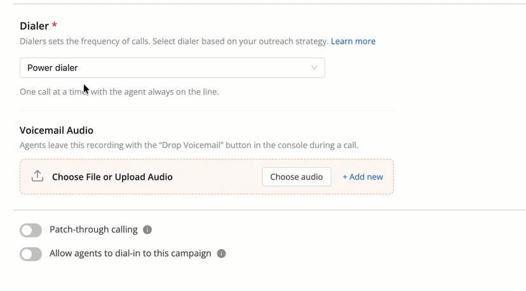Click info icon beside Patch-through calling

pyautogui.click(x=147, y=229)
